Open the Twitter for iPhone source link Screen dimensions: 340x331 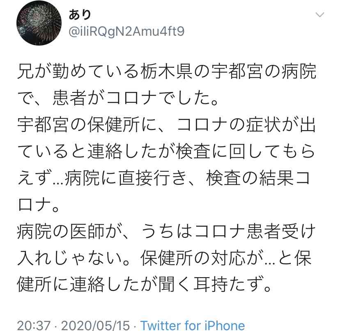coord(193,325)
